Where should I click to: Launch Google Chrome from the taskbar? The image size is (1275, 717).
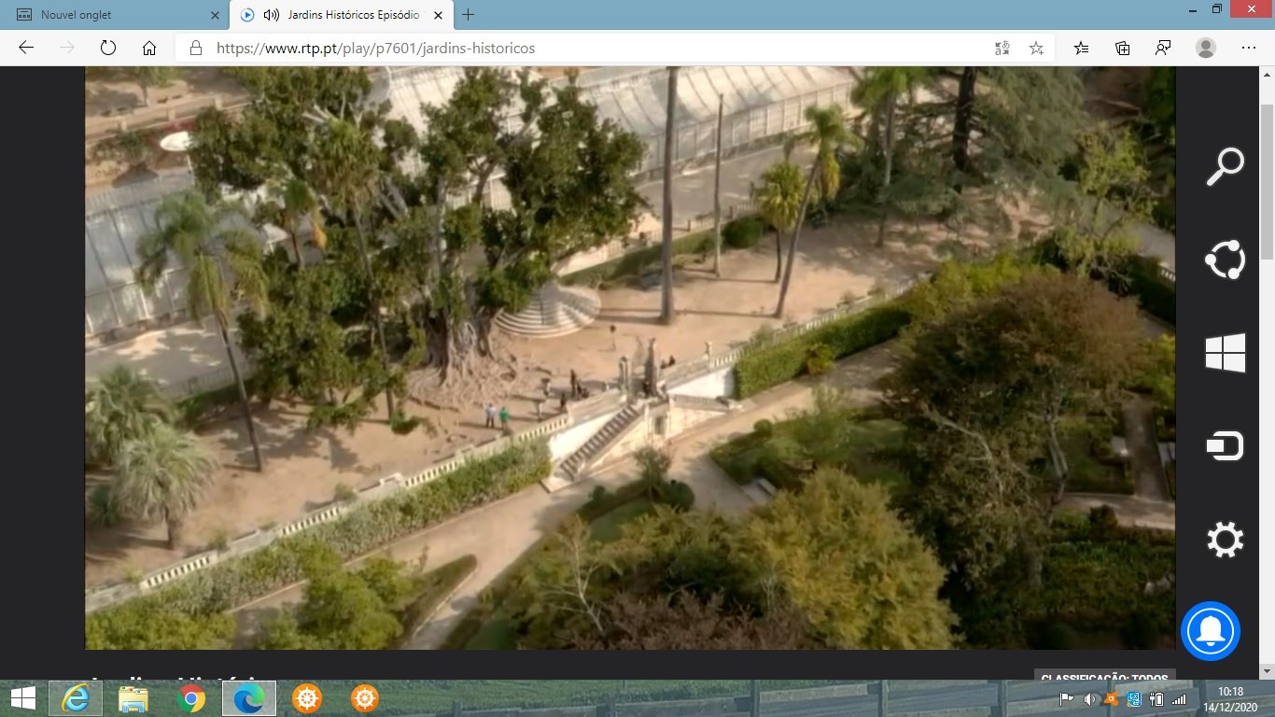pos(191,698)
